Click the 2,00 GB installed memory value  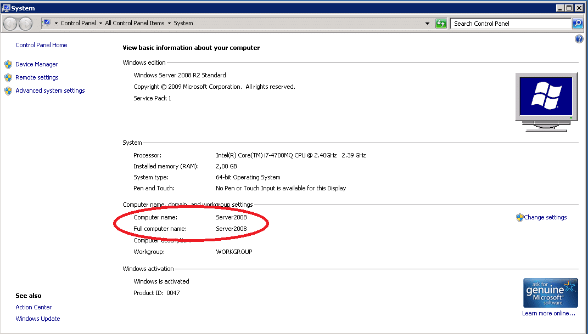(227, 166)
